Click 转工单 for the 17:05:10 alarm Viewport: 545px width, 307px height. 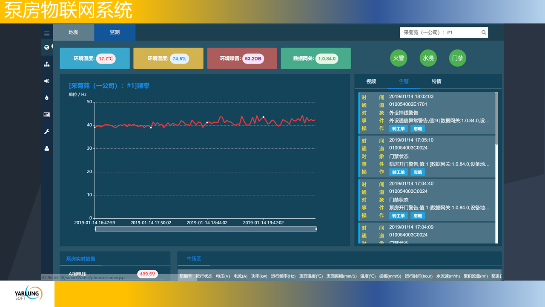point(399,172)
